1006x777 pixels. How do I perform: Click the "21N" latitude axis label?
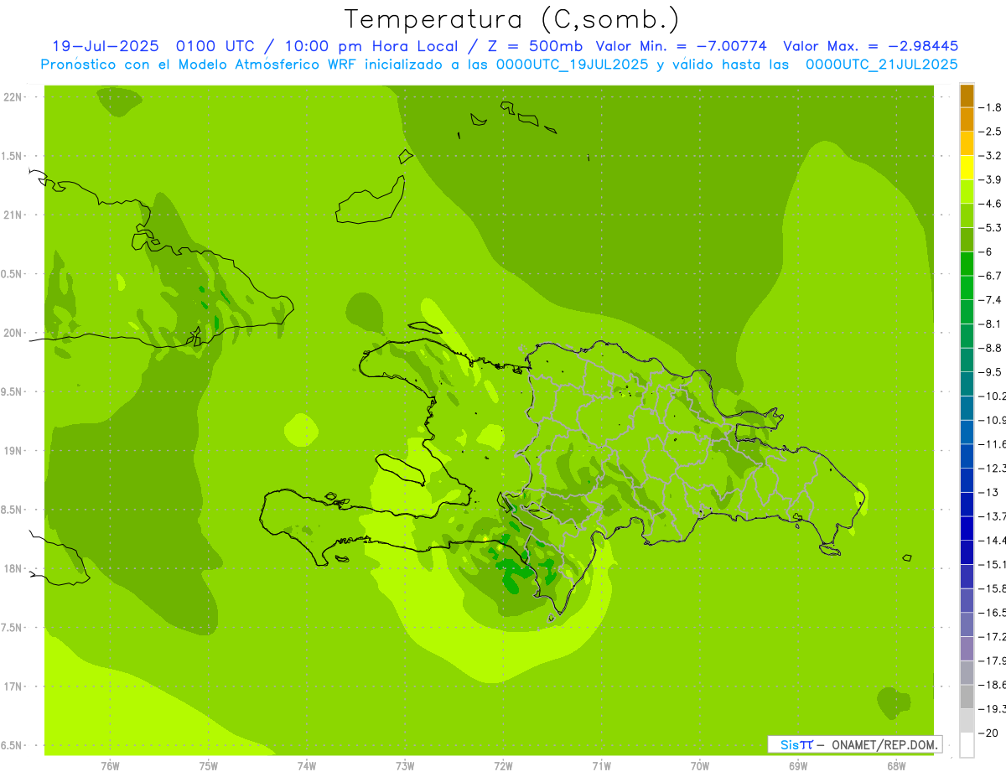(13, 215)
